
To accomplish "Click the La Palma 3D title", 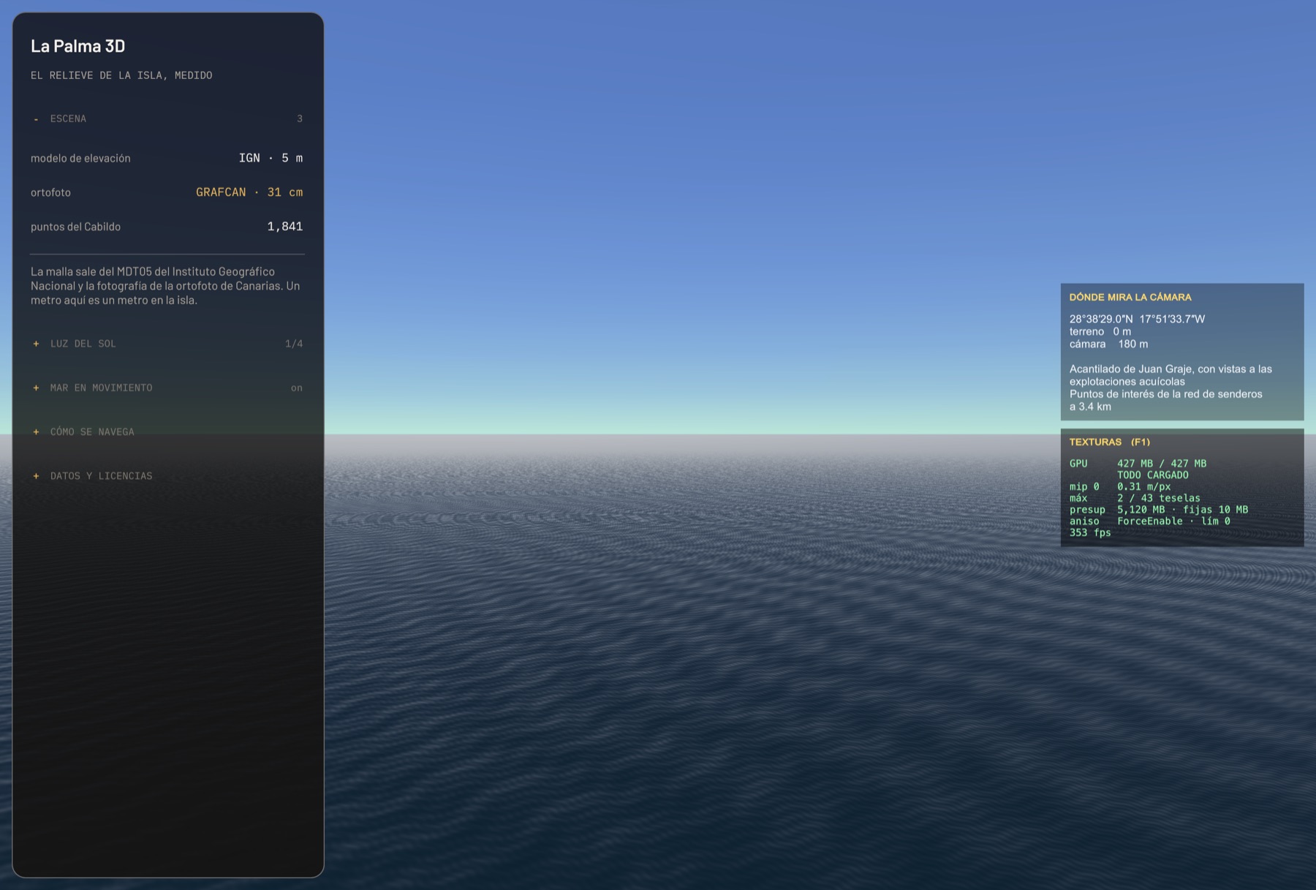I will pyautogui.click(x=78, y=46).
